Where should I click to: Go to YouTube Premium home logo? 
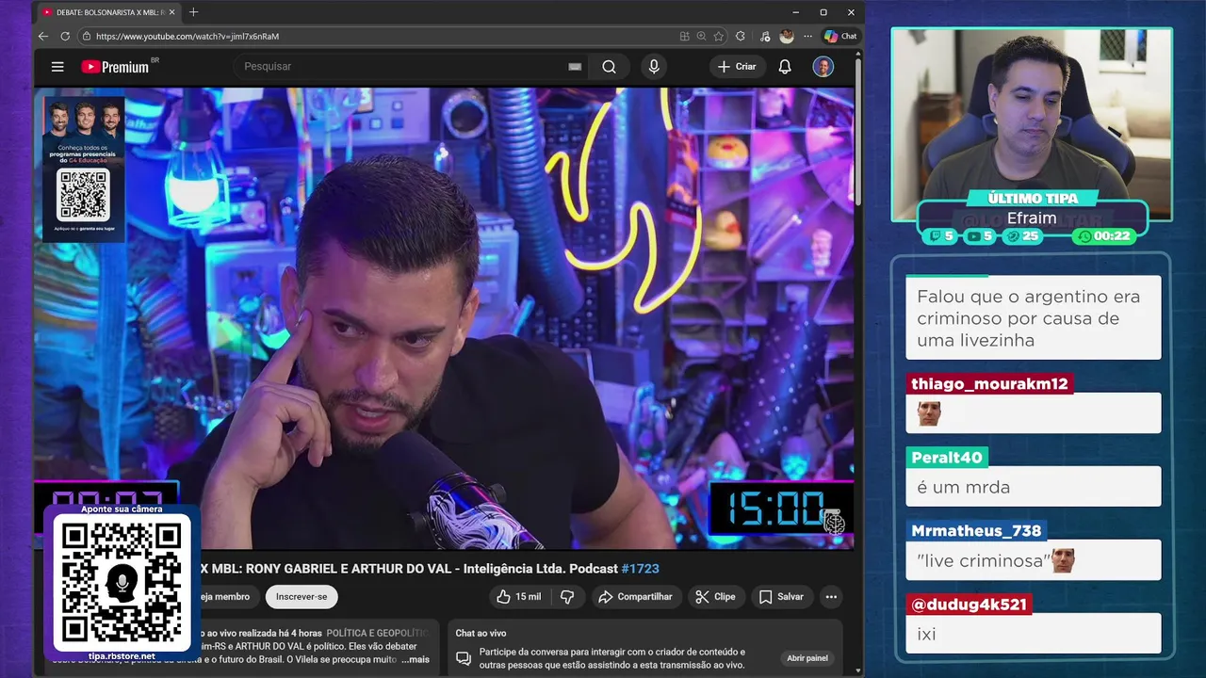[115, 67]
